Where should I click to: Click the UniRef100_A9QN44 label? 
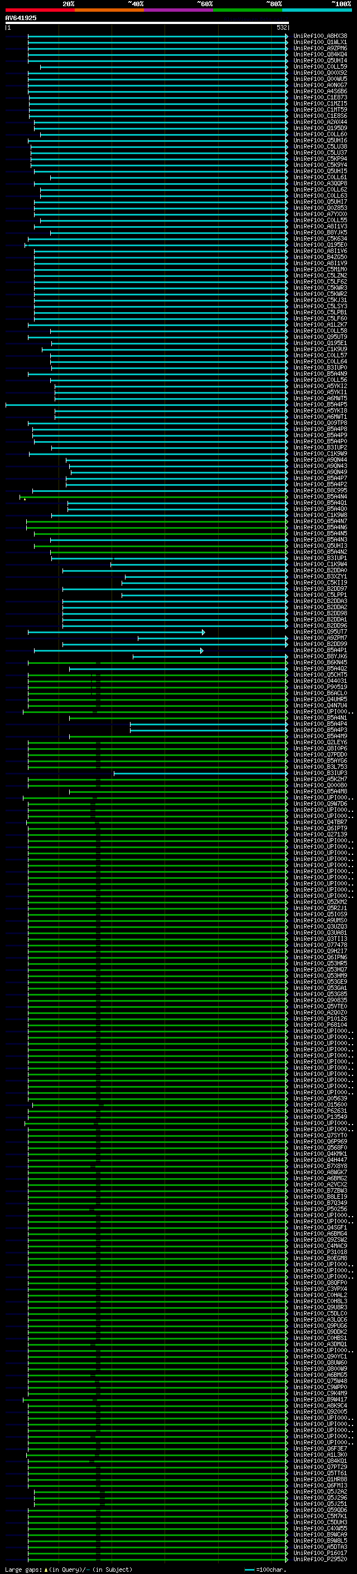pyautogui.click(x=320, y=460)
